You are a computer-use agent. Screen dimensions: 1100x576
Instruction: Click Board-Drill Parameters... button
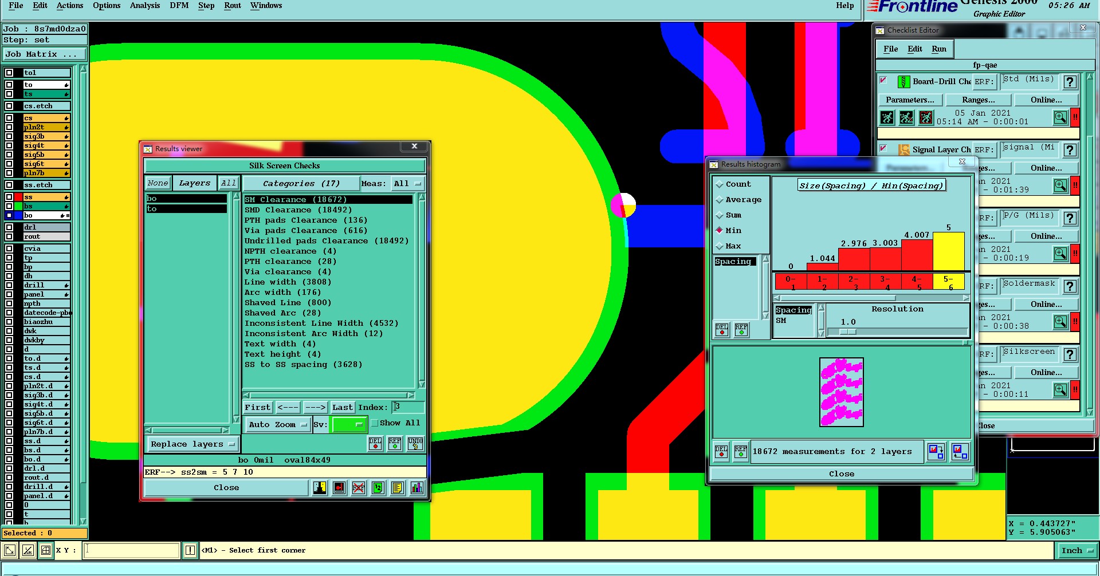coord(910,100)
